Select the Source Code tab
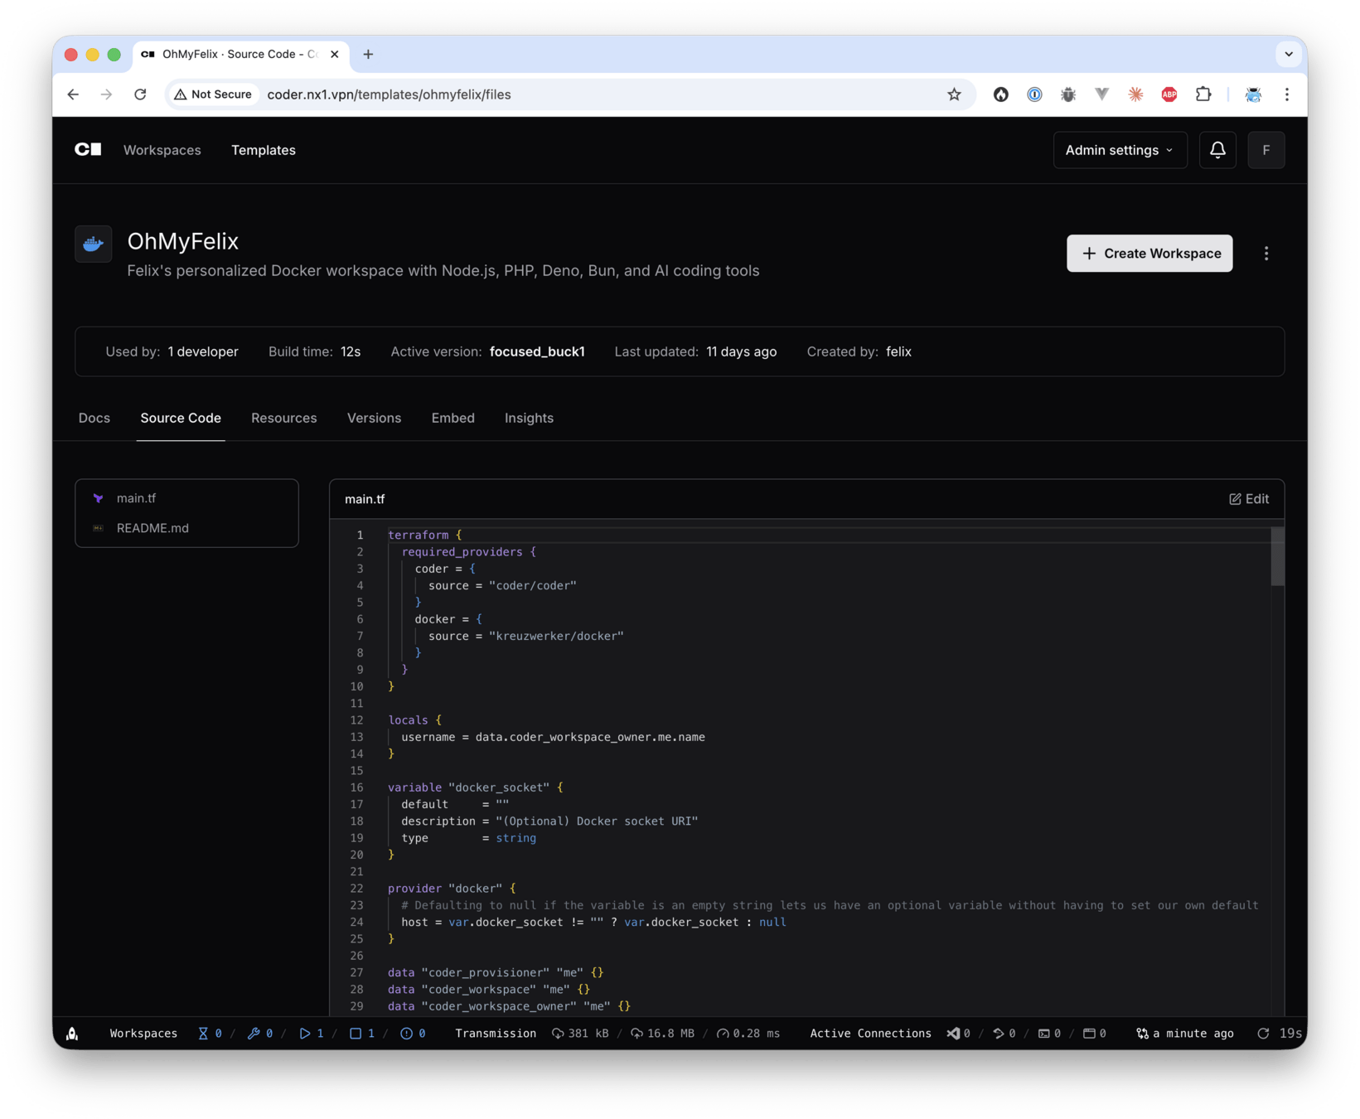 (x=181, y=418)
